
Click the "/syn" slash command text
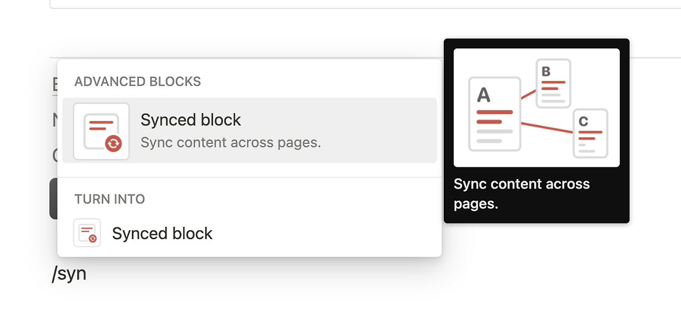click(x=69, y=274)
